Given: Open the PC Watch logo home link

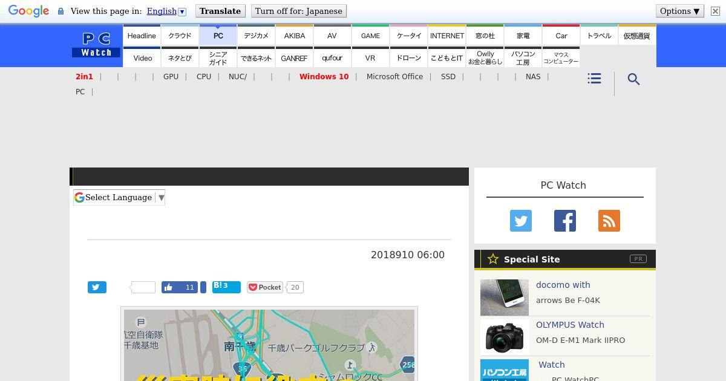Looking at the screenshot, I should (x=96, y=45).
